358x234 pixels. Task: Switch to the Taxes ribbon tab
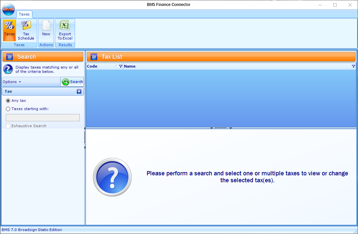(x=24, y=14)
